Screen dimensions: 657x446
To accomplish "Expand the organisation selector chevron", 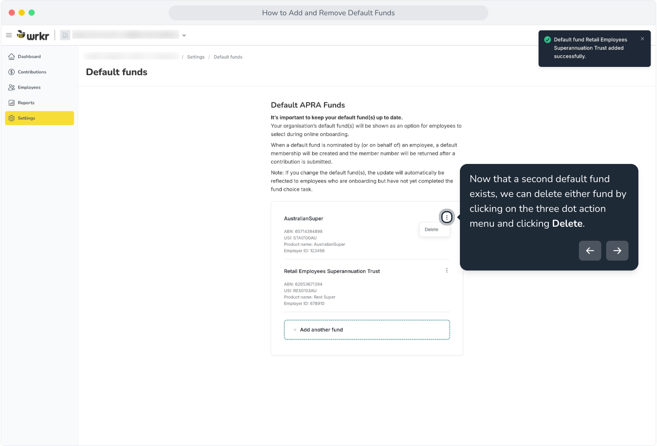I will click(x=184, y=36).
